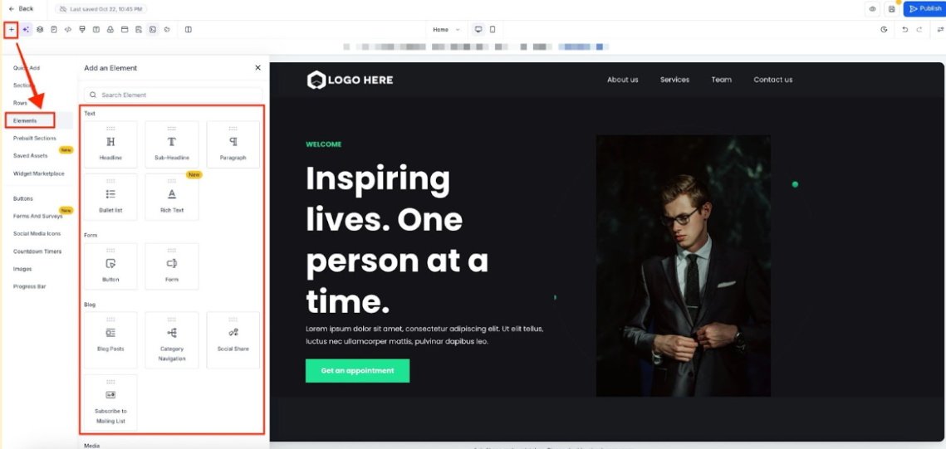Image resolution: width=946 pixels, height=449 pixels.
Task: Open the AI sparkle tool in toolbar
Action: click(x=26, y=30)
